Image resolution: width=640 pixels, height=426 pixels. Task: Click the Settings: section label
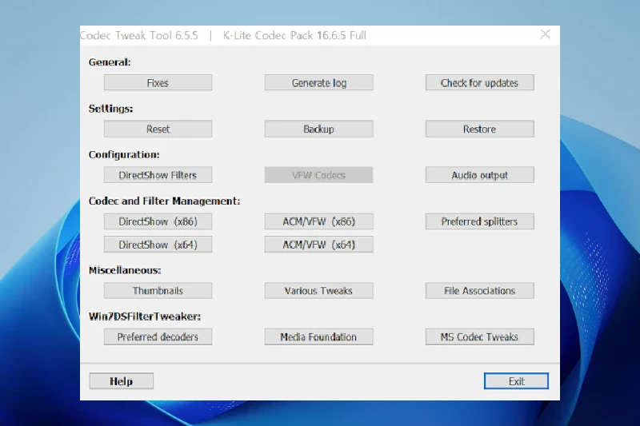pyautogui.click(x=110, y=109)
